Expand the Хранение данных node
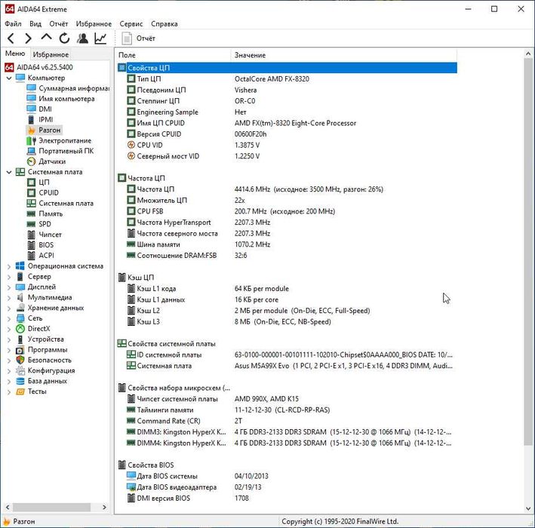 pos(9,309)
